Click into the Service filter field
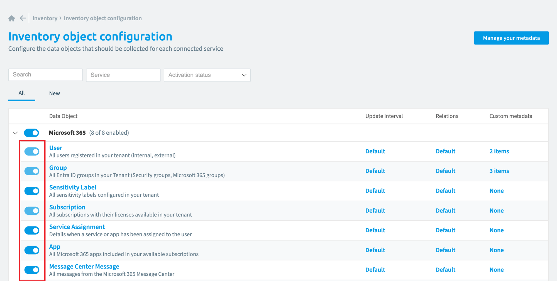This screenshot has width=557, height=281. point(123,75)
